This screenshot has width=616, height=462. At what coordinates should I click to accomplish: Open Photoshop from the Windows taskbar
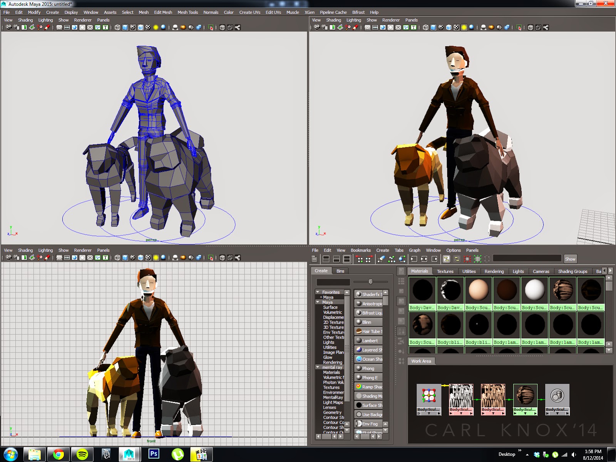tap(154, 454)
